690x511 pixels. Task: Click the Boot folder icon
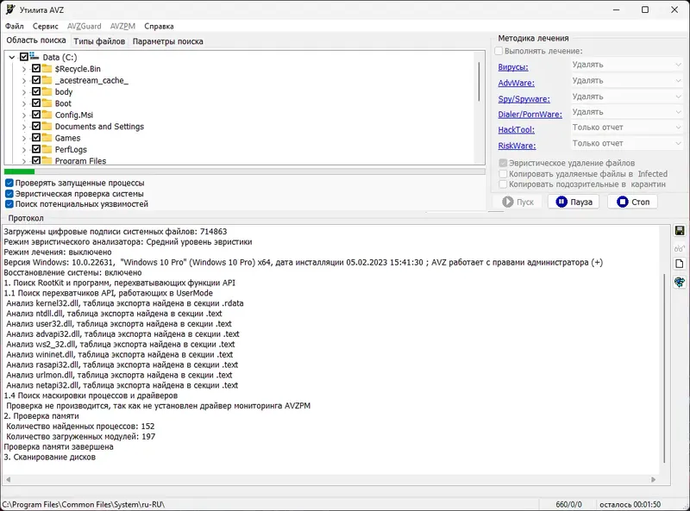click(x=47, y=103)
